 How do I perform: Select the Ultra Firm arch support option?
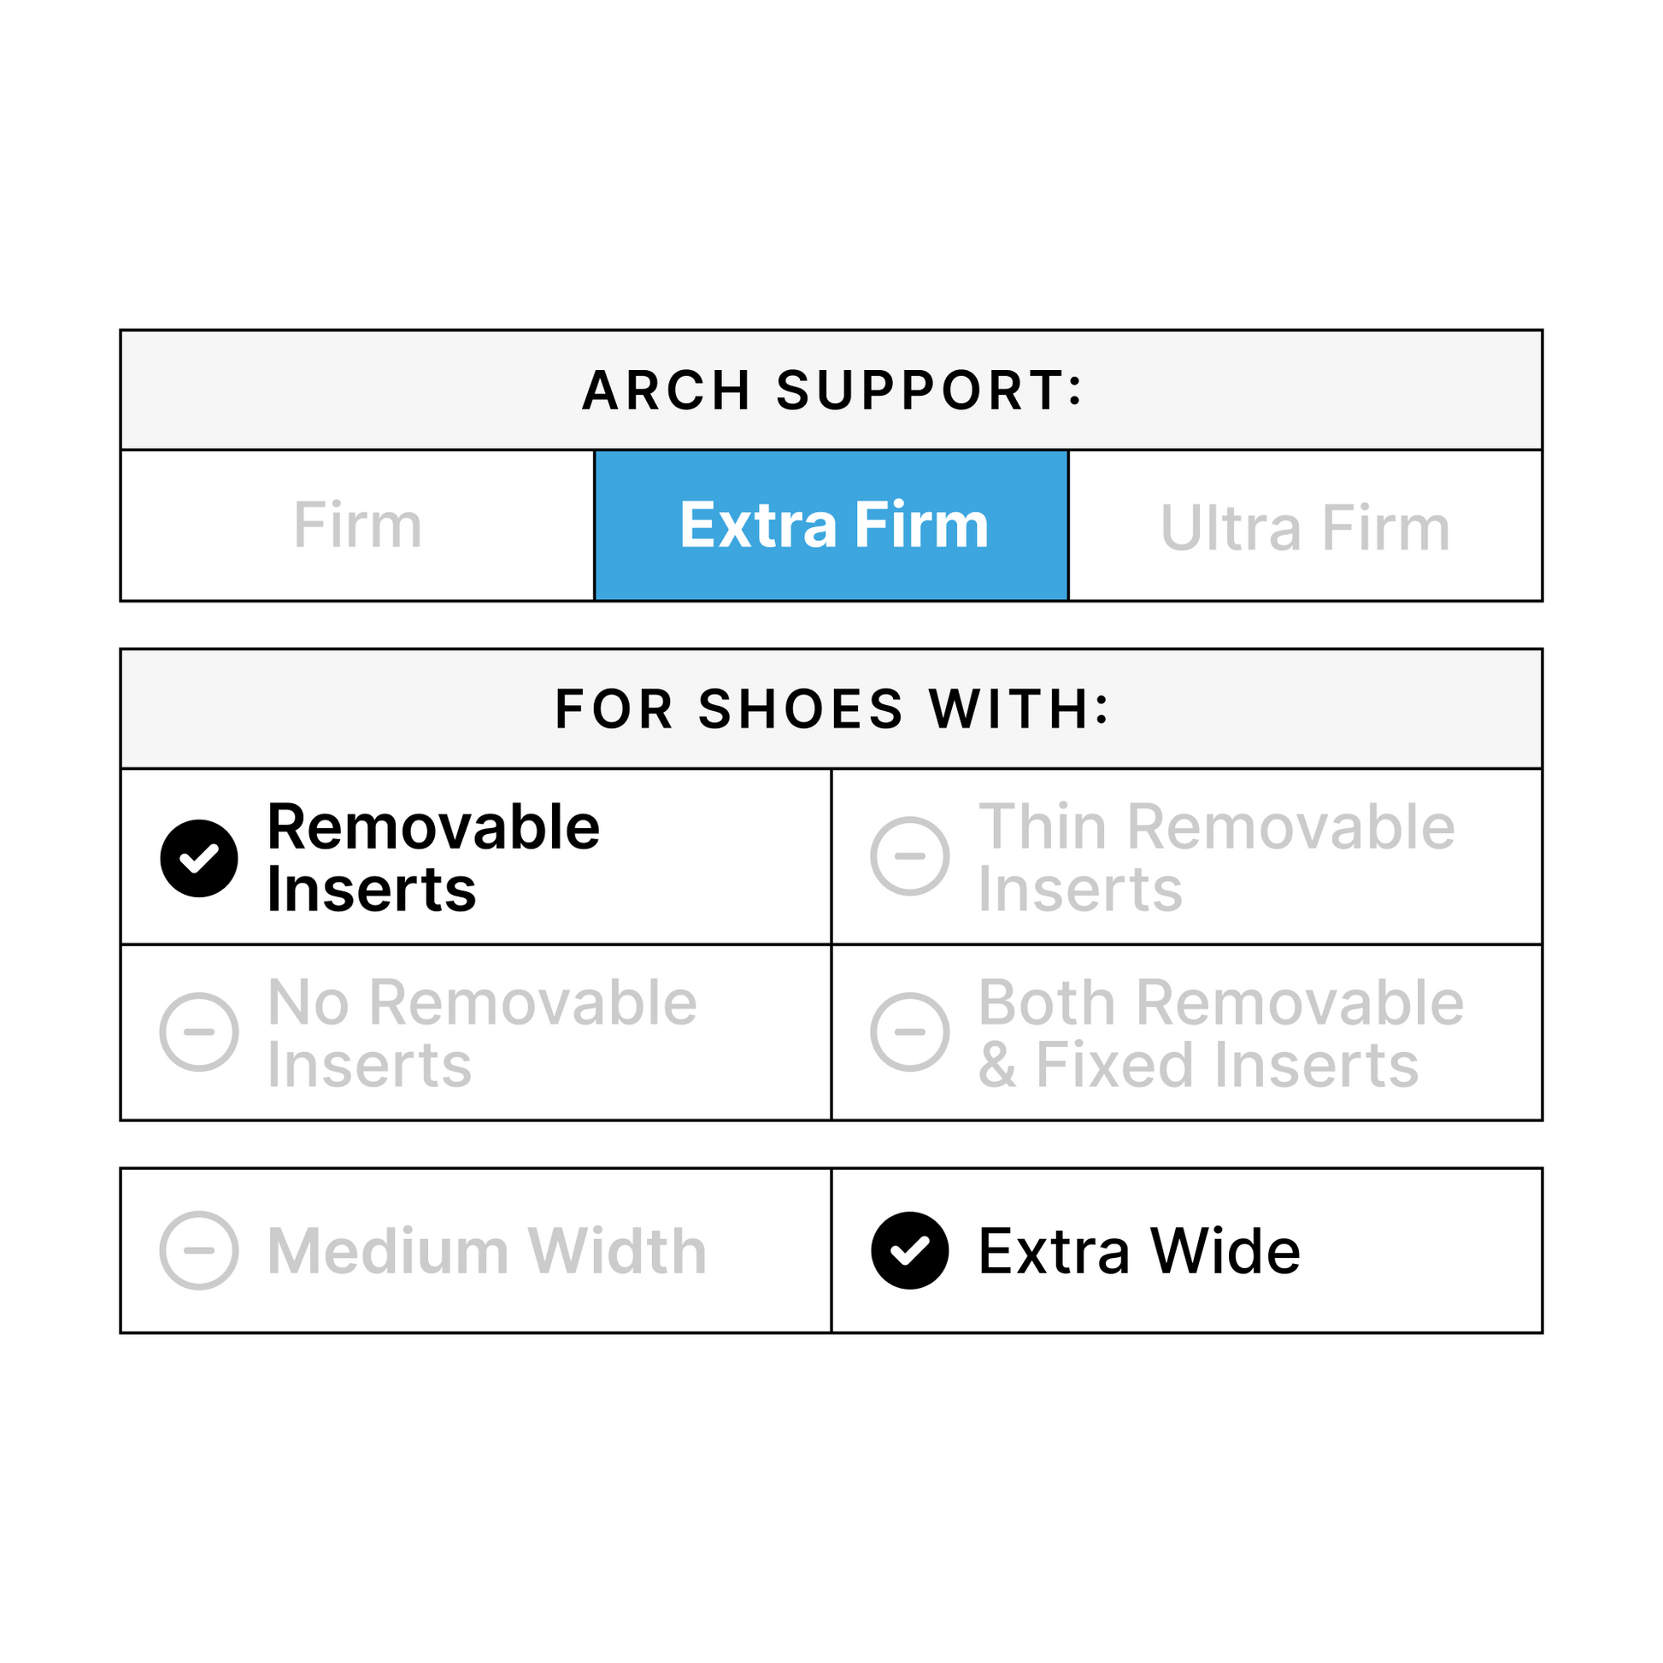point(1305,526)
